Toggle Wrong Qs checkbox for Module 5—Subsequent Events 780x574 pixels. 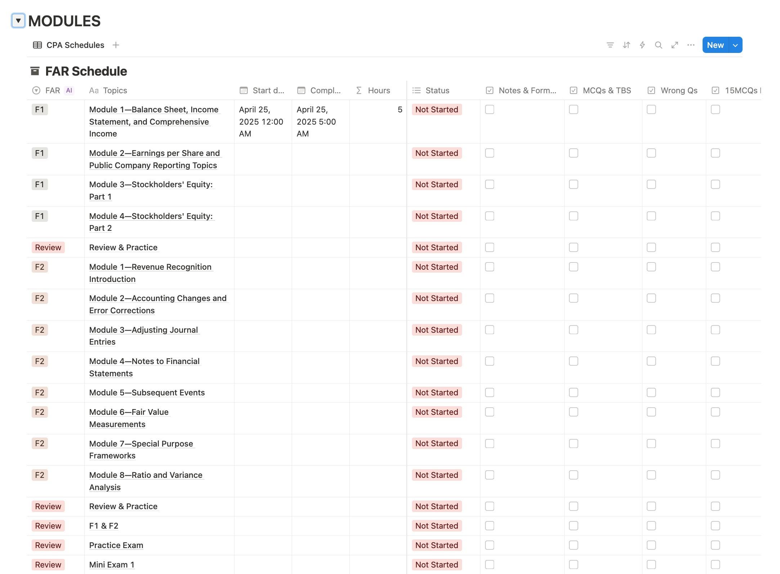coord(651,393)
